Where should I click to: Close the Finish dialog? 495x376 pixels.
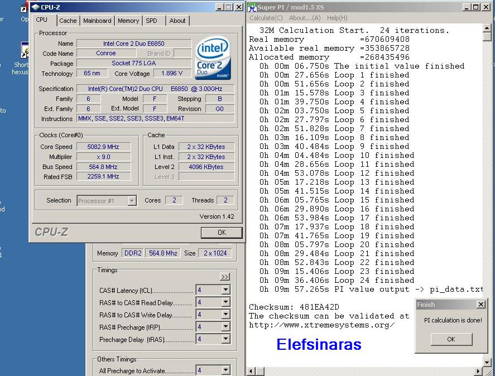coord(481,305)
